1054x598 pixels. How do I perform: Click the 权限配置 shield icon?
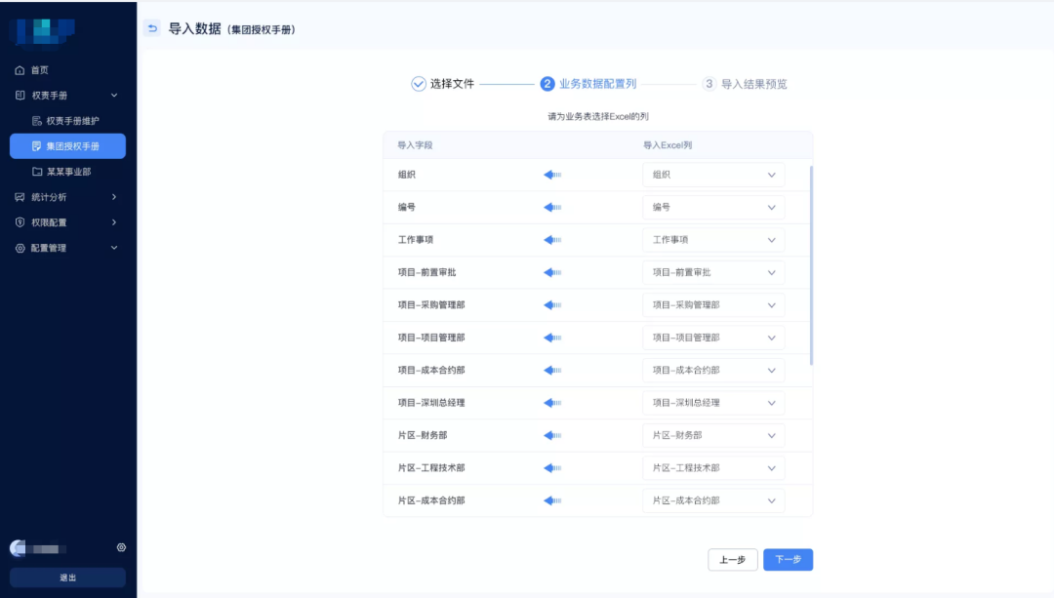[20, 222]
